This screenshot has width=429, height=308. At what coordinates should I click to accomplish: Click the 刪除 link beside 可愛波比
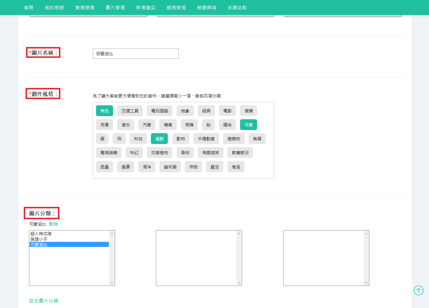point(53,224)
